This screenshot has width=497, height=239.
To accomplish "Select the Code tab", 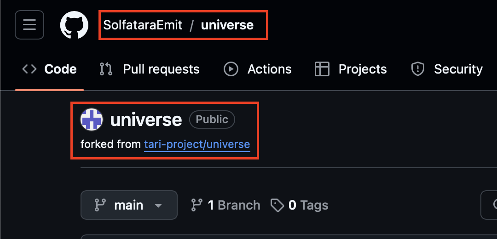I will [49, 69].
